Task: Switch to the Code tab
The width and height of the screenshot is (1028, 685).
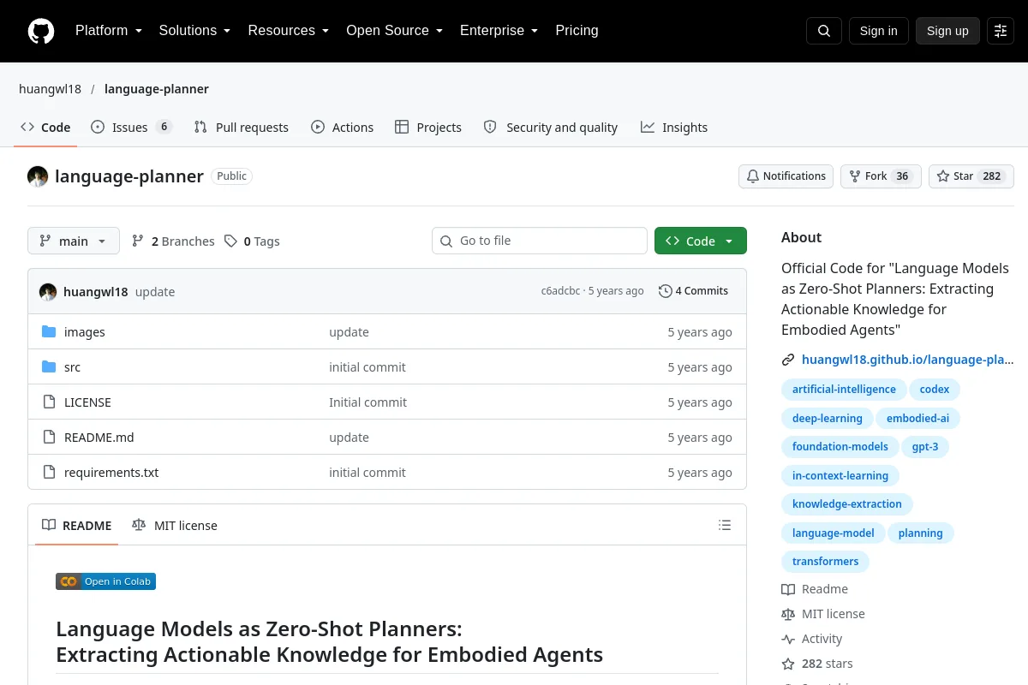Action: click(x=45, y=128)
